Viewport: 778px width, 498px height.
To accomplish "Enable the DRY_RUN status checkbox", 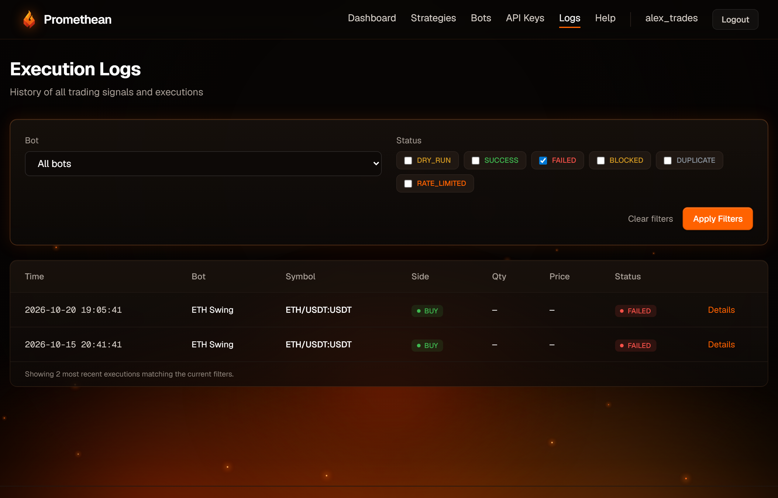I will pyautogui.click(x=408, y=160).
